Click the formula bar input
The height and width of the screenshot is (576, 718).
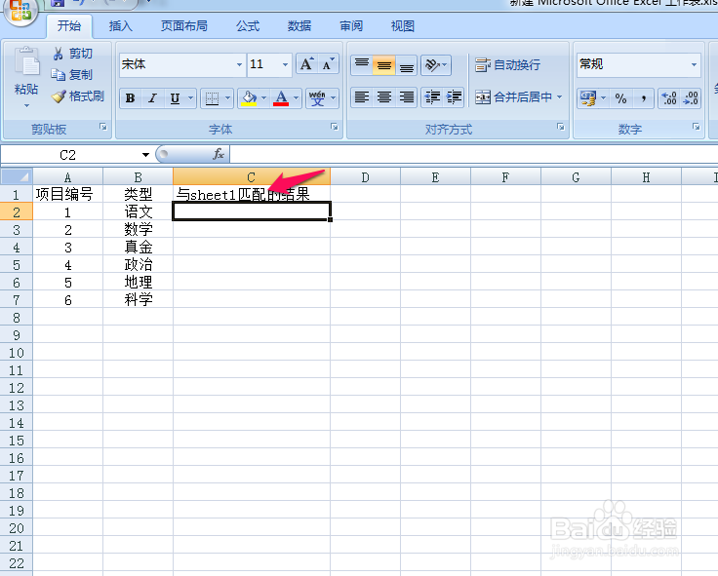(x=474, y=155)
